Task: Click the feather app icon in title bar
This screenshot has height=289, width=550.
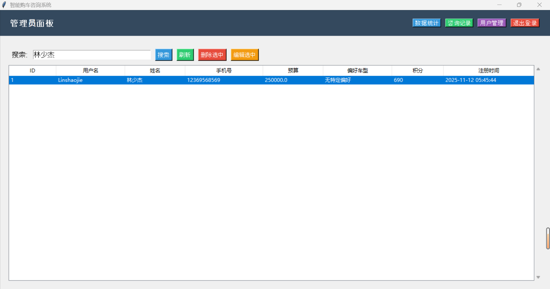Action: [x=4, y=5]
